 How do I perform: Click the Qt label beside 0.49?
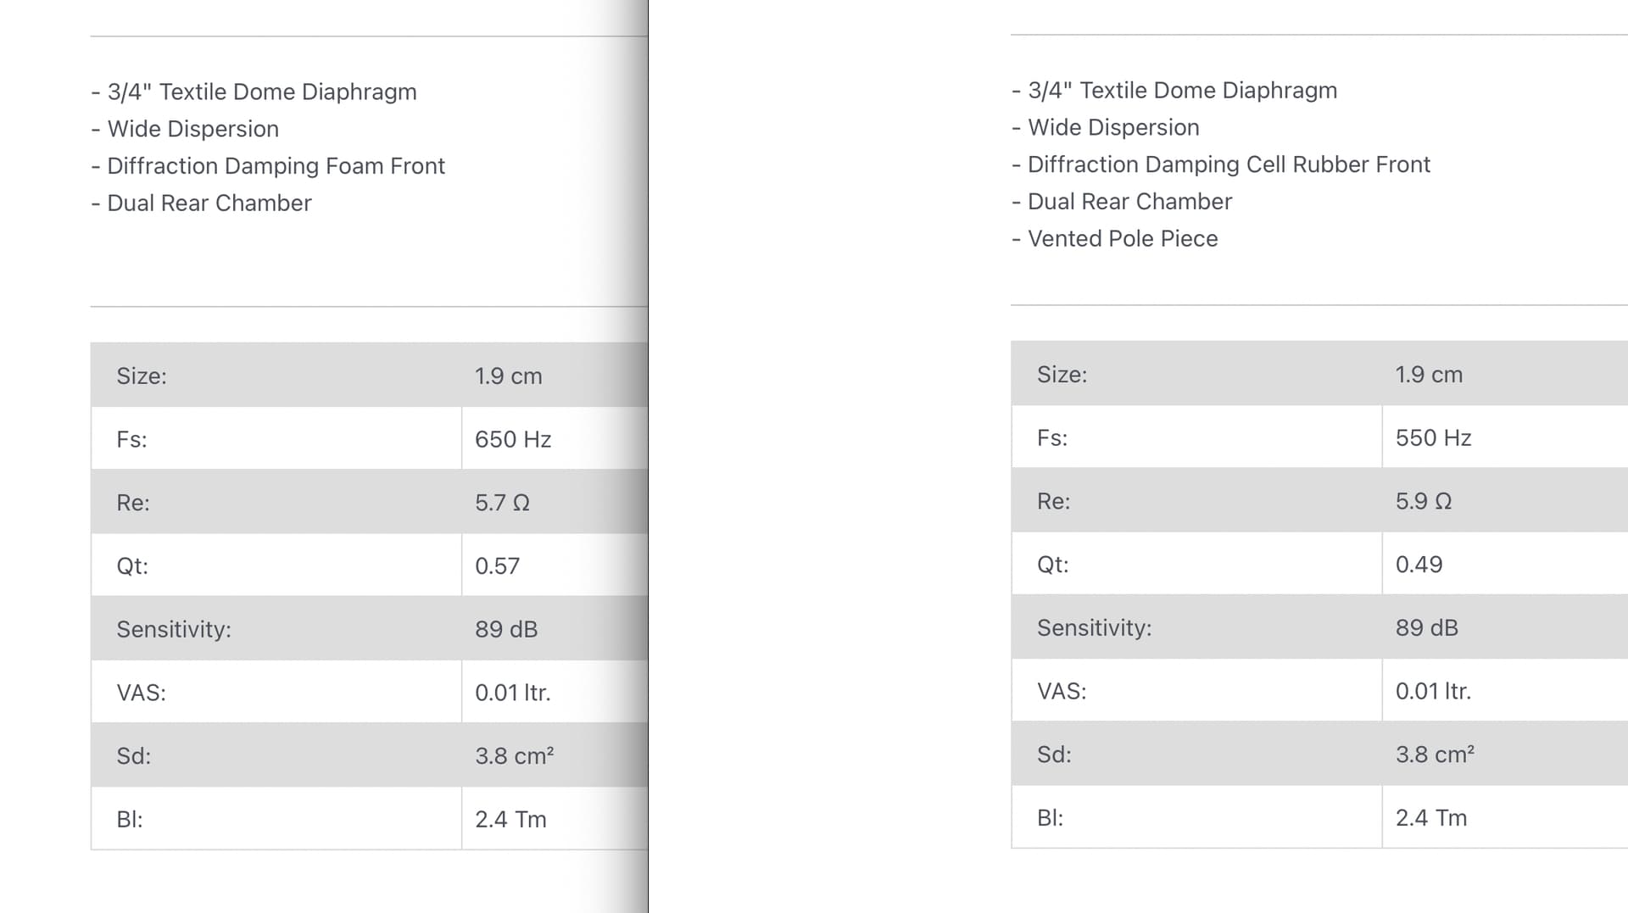click(x=1052, y=564)
